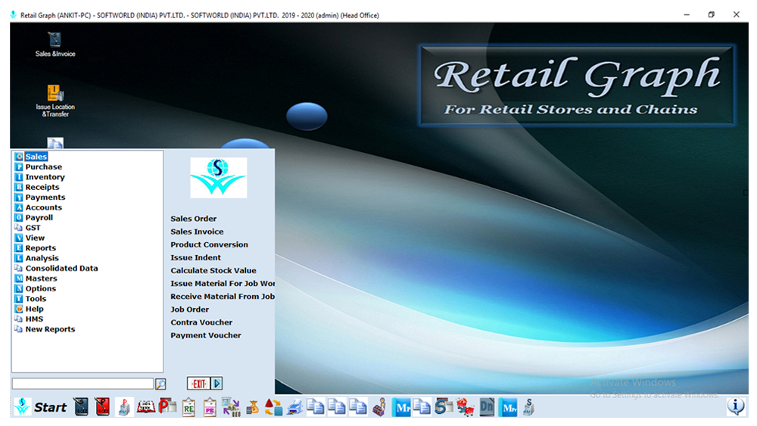Open Issue Location & Transfer desktop shortcut
This screenshot has height=426, width=757.
tap(55, 101)
